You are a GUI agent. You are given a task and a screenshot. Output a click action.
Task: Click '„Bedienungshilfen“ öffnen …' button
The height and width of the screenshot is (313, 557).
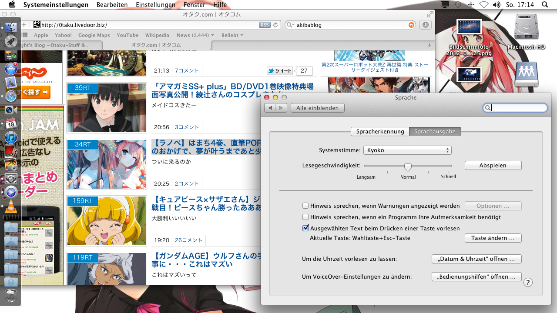[476, 277]
